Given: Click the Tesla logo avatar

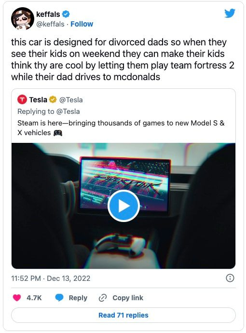Looking at the screenshot, I should [22, 99].
